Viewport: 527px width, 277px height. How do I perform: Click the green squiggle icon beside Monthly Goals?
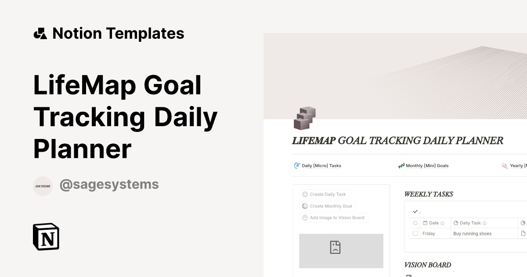401,166
